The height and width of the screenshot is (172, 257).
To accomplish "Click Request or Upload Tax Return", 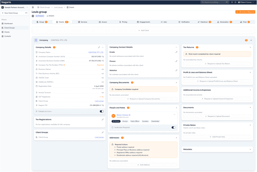I will (217, 64).
